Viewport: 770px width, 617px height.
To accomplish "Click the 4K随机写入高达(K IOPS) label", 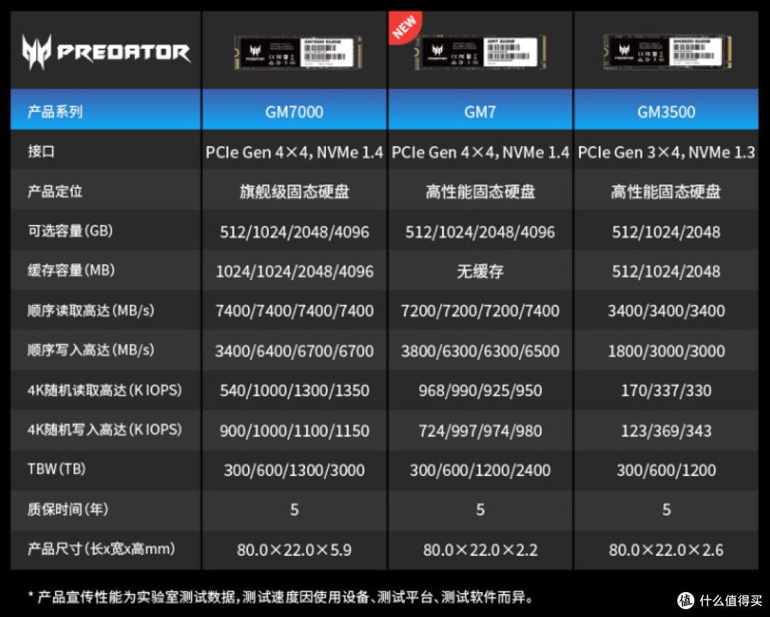I will pos(105,430).
